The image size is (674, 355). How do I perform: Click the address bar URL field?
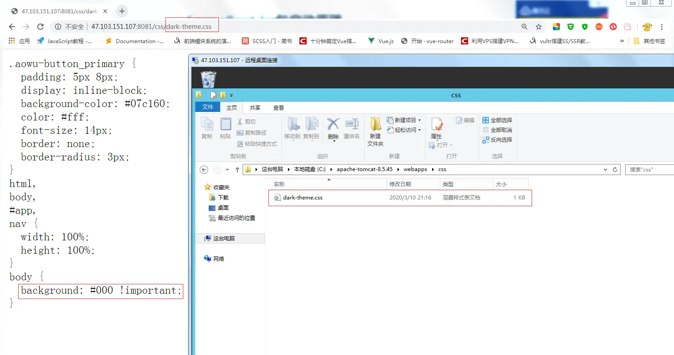284,27
